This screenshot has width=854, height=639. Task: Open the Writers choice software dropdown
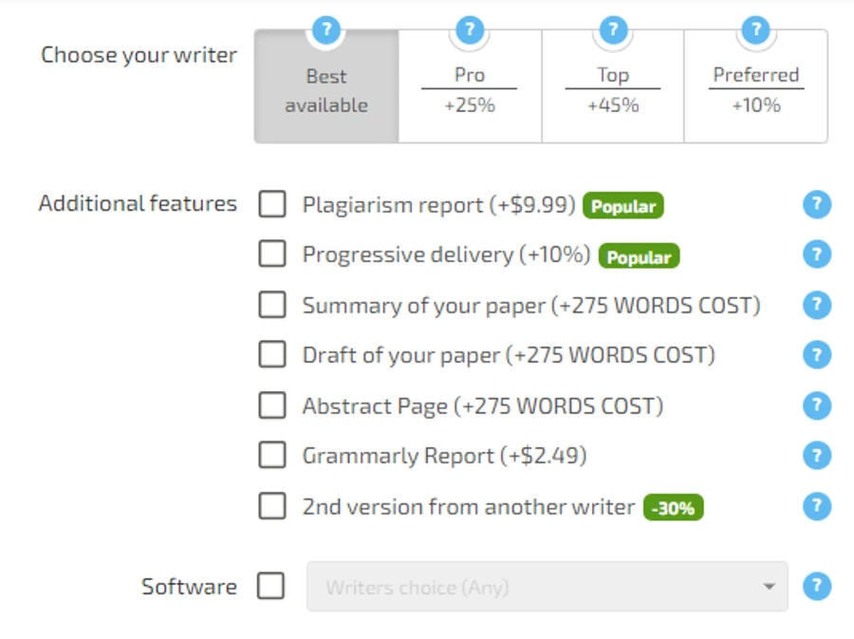coord(546,586)
